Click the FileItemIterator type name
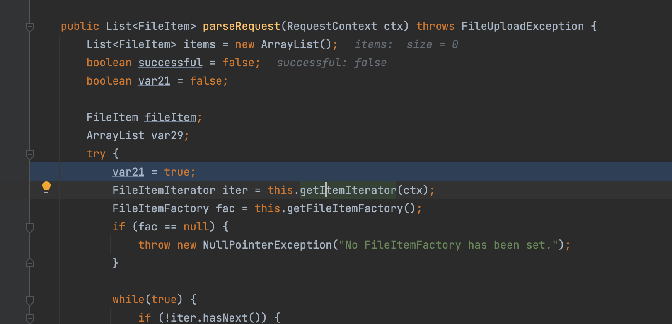This screenshot has width=672, height=324. tap(164, 190)
